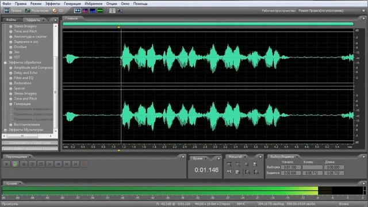Click the Record button in transport
368x207 pixels.
[85, 164]
